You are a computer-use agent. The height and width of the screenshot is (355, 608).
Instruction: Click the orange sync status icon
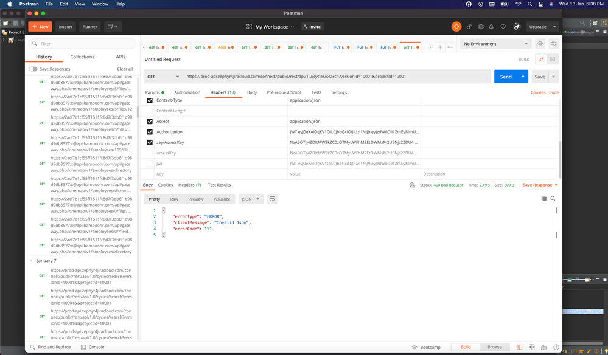pyautogui.click(x=456, y=27)
